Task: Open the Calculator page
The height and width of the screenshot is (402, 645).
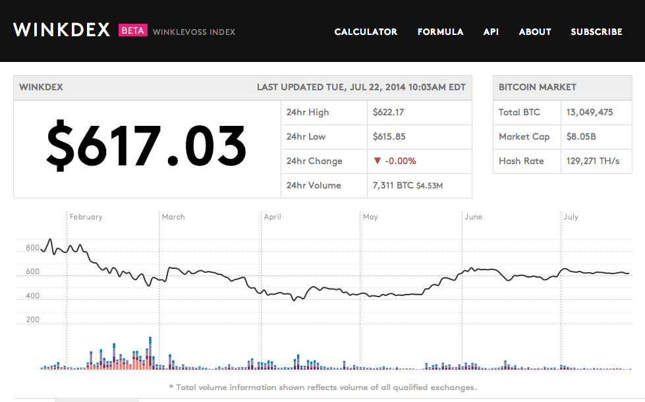Action: [366, 32]
